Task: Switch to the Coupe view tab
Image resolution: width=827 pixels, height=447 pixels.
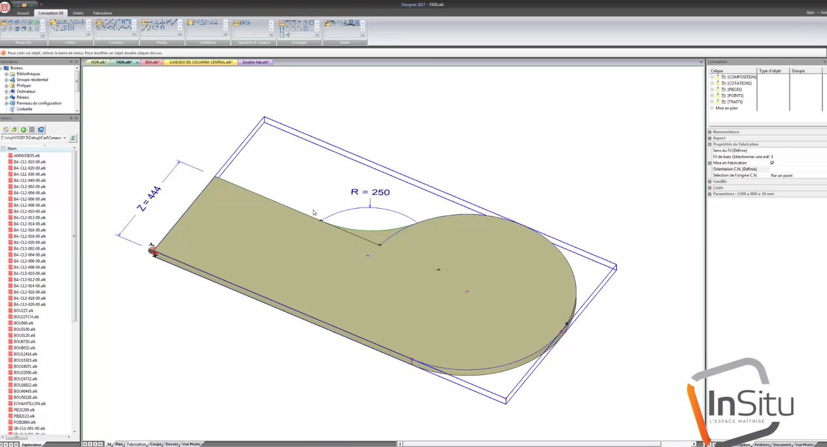Action: 155,444
